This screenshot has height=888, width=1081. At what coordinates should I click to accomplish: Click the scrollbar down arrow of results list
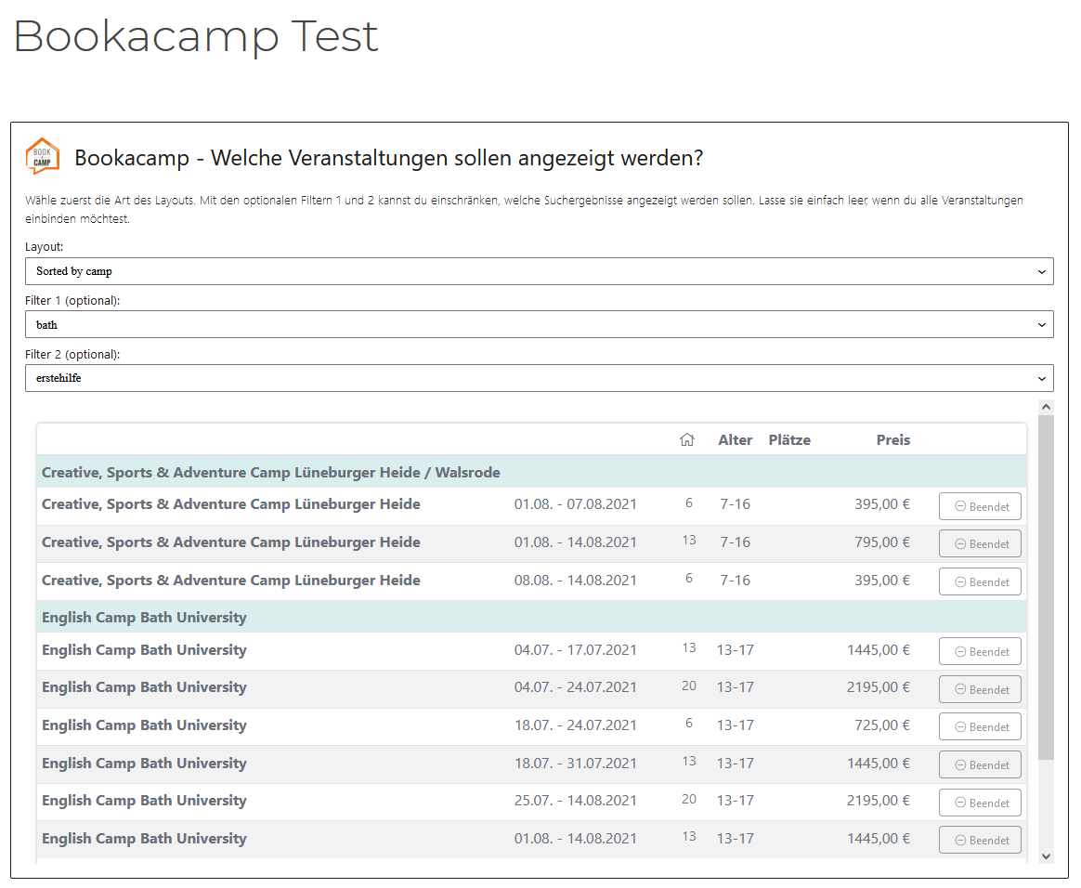1046,856
